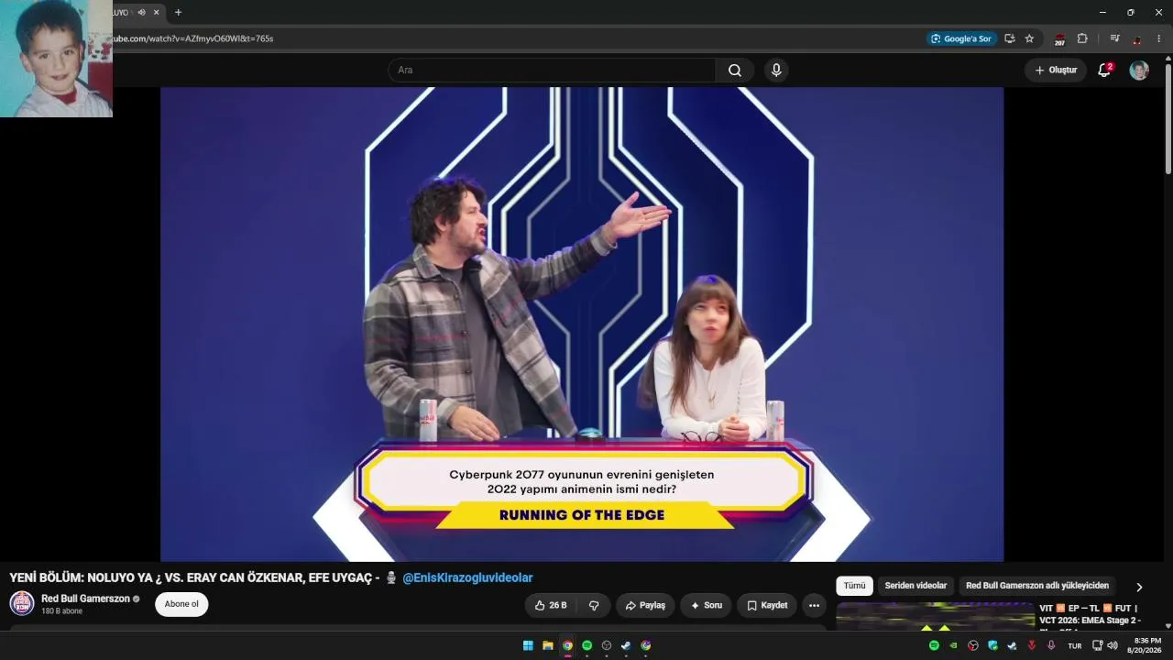The width and height of the screenshot is (1173, 660).
Task: Click the NVIDIA system tray icon
Action: (953, 645)
